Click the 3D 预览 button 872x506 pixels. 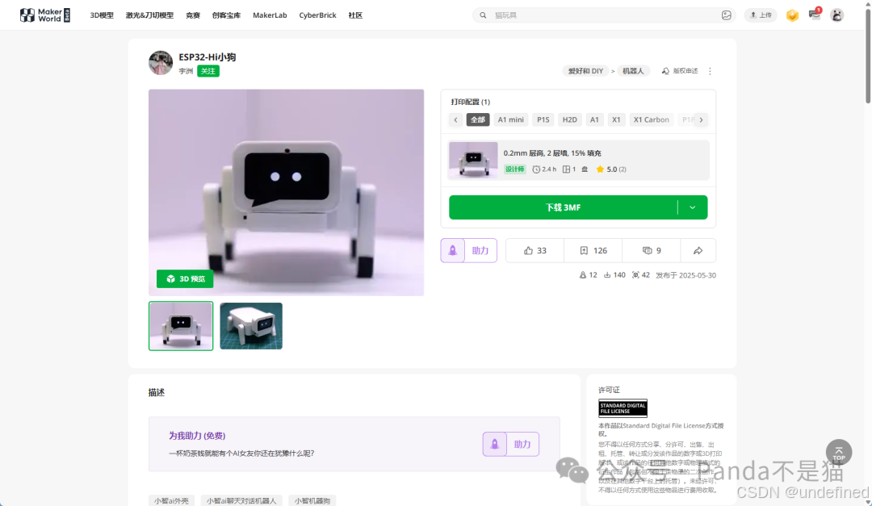click(185, 278)
